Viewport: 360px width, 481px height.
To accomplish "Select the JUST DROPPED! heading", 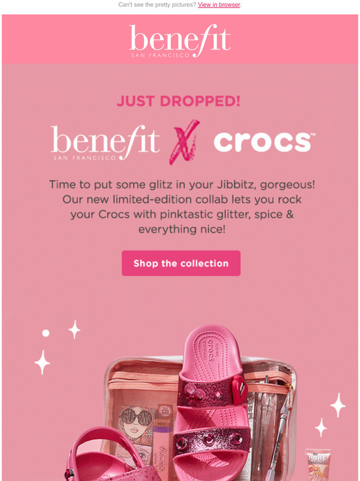I will (x=178, y=101).
